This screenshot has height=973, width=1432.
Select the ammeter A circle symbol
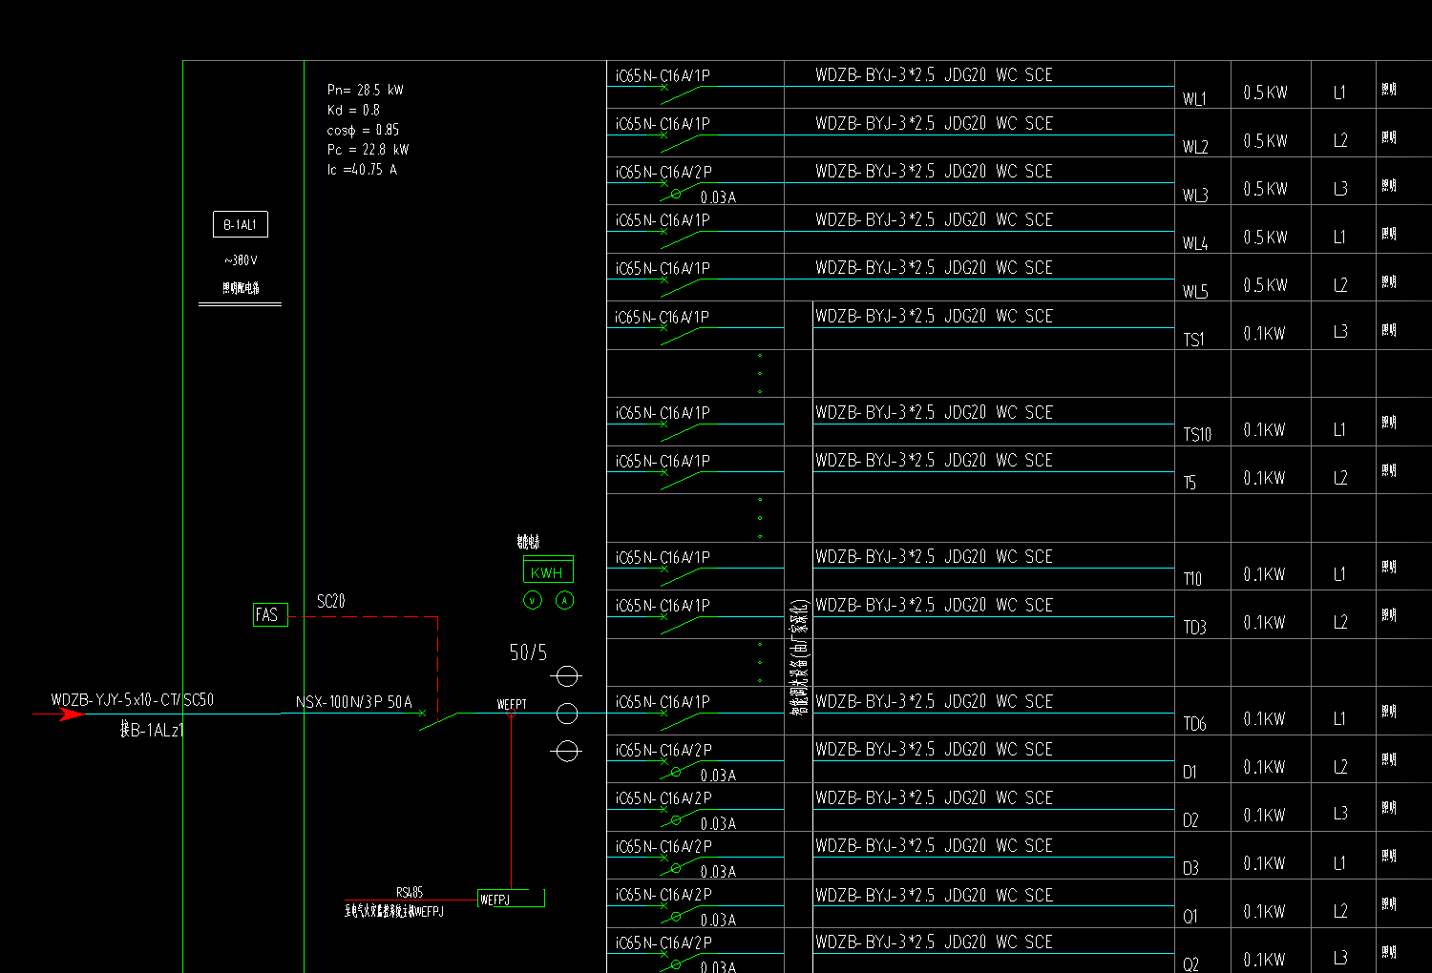point(565,600)
